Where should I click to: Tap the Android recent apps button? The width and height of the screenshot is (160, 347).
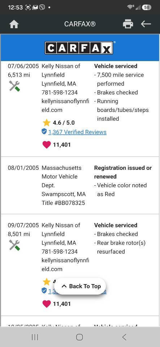click(35, 337)
